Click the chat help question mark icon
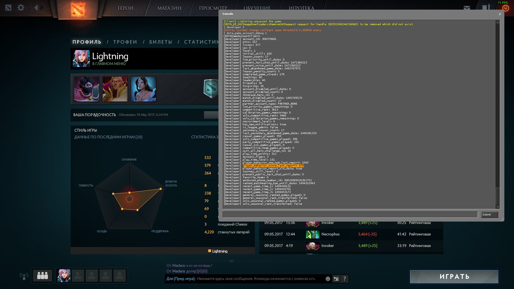This screenshot has height=289, width=514. click(x=345, y=279)
